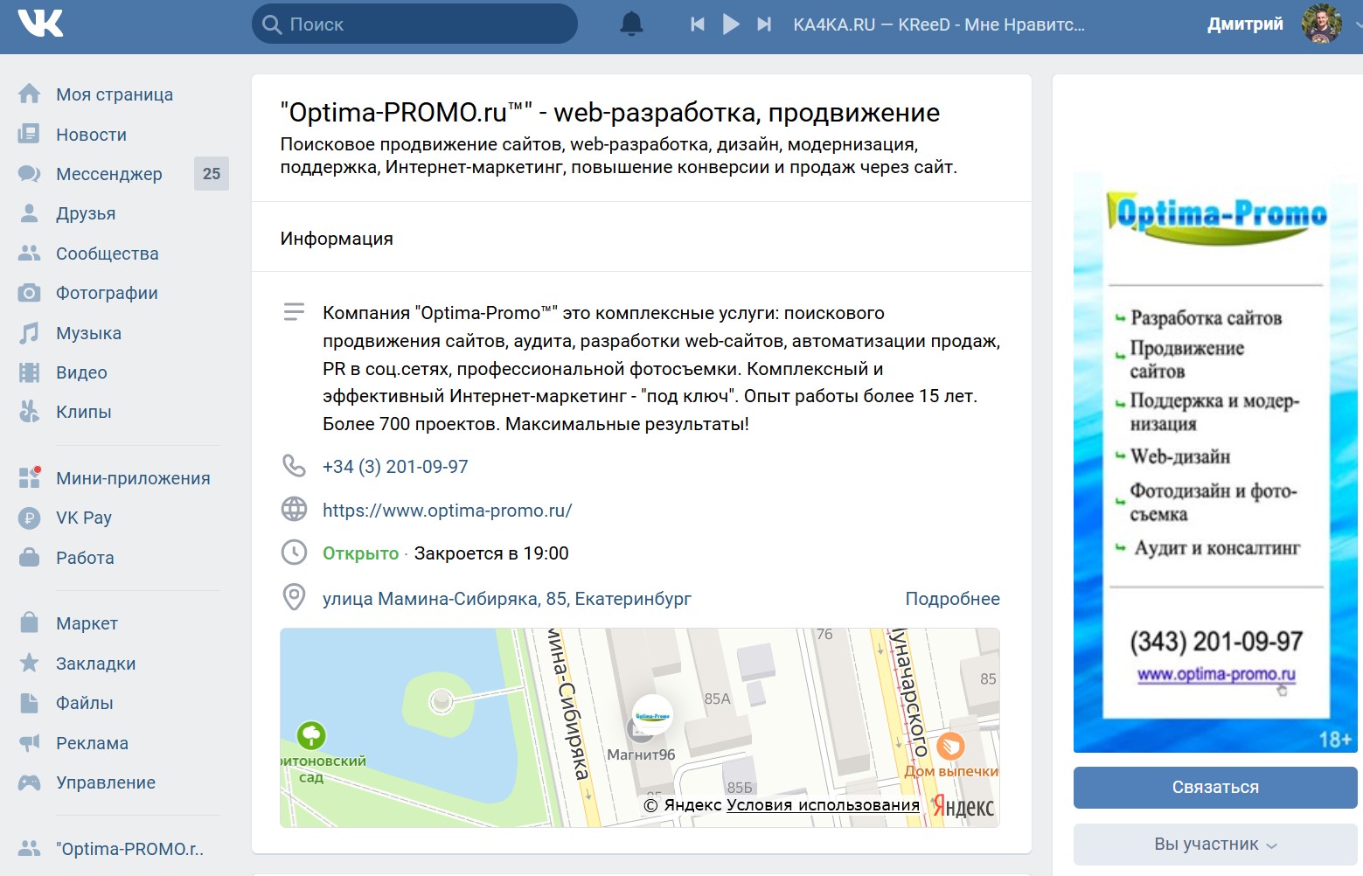Click the location pin icon beside address
The width and height of the screenshot is (1363, 876).
(294, 597)
